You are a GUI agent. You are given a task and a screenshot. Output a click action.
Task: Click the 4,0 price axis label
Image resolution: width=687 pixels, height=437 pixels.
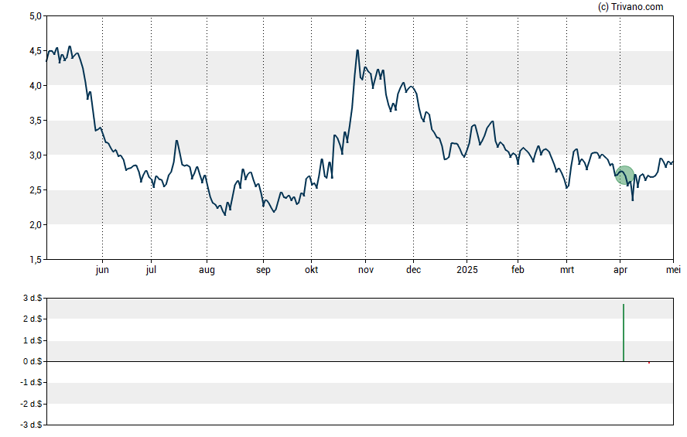pyautogui.click(x=36, y=86)
